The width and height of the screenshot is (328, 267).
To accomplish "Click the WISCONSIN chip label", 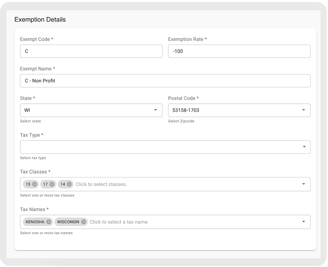I will coord(68,222).
